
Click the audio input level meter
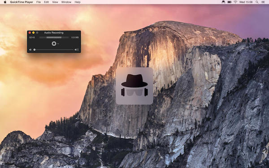pos(54,37)
